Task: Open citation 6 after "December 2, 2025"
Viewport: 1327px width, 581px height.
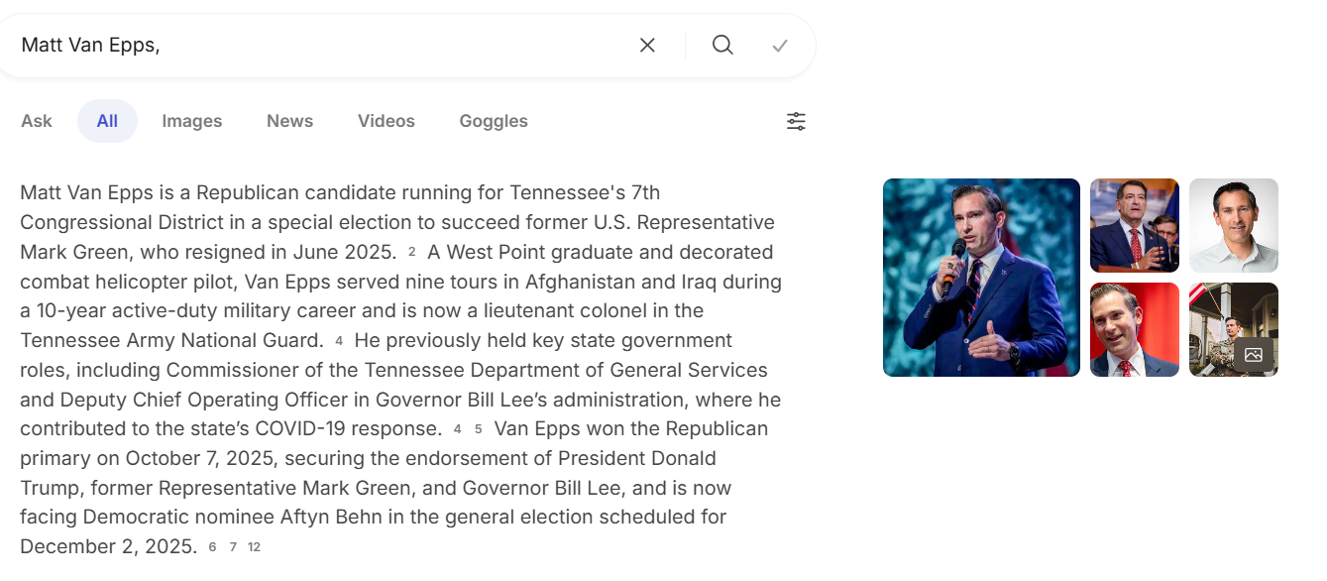Action: coord(212,547)
